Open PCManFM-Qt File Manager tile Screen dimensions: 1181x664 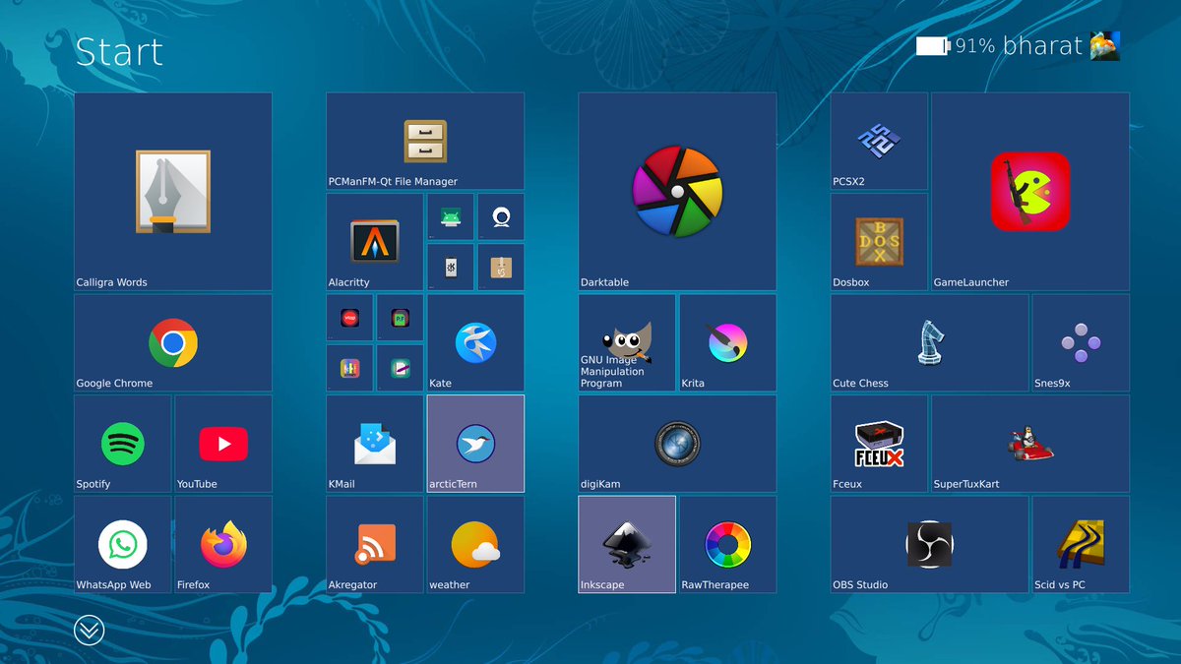425,141
